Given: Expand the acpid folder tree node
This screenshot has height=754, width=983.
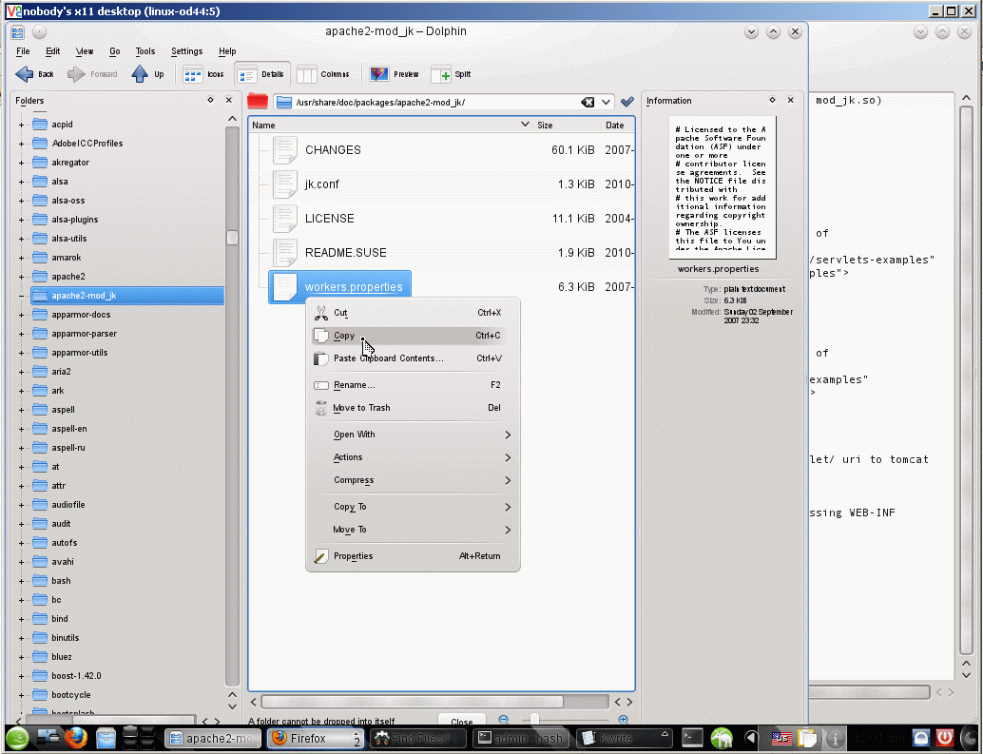Looking at the screenshot, I should [x=21, y=125].
